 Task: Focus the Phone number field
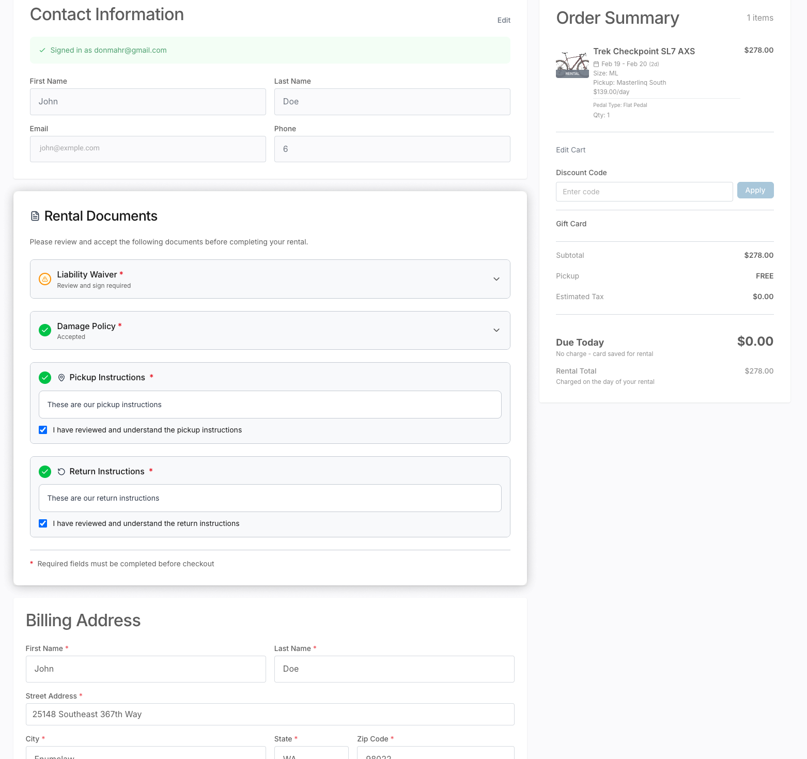pos(392,149)
